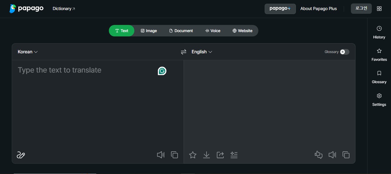Click the text to translate field
This screenshot has height=174, width=391.
pos(97,105)
